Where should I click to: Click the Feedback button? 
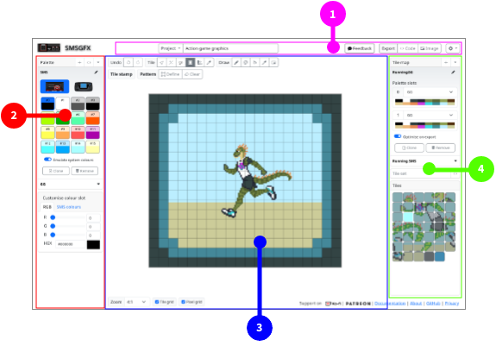[x=360, y=48]
